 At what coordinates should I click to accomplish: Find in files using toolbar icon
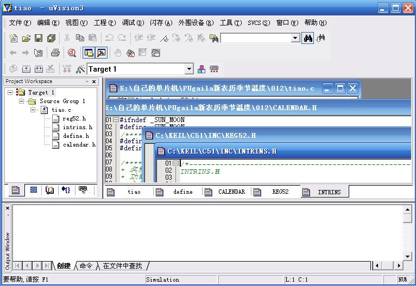[214, 38]
